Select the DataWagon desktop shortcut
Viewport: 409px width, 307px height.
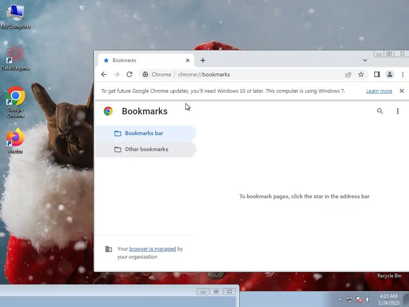pyautogui.click(x=16, y=58)
